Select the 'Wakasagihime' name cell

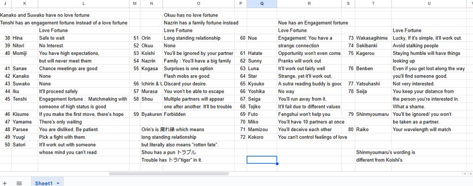pos(373,38)
